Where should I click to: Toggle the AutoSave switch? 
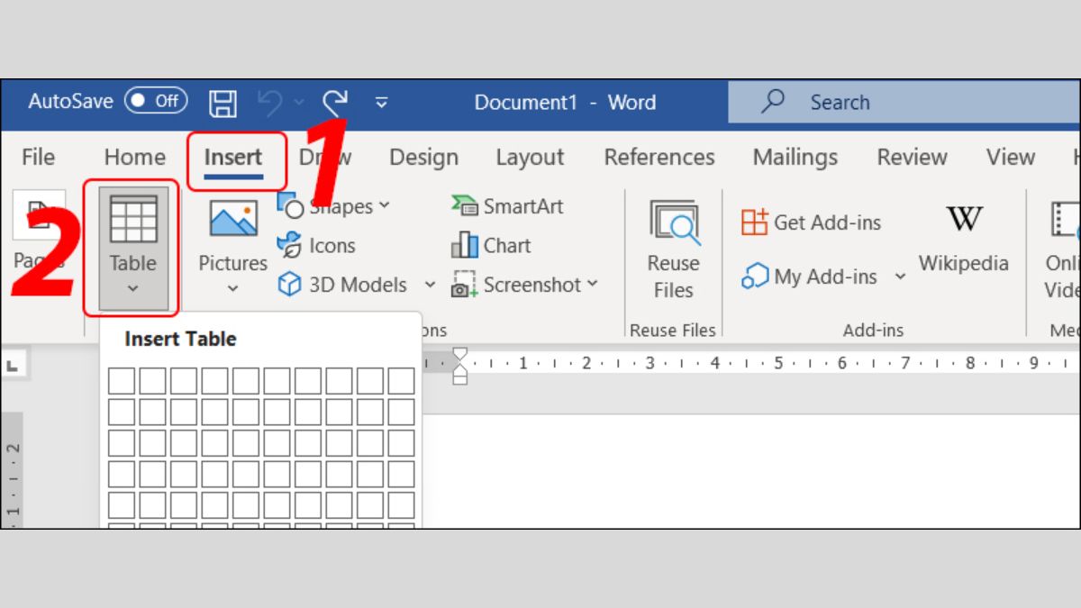155,101
